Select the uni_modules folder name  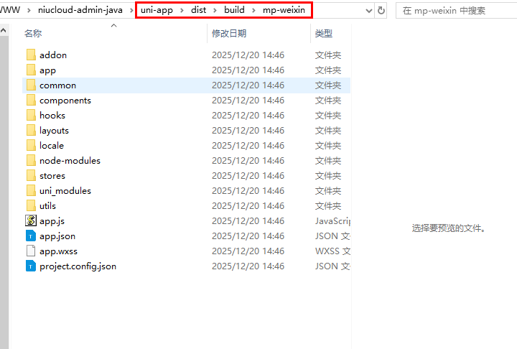point(65,191)
